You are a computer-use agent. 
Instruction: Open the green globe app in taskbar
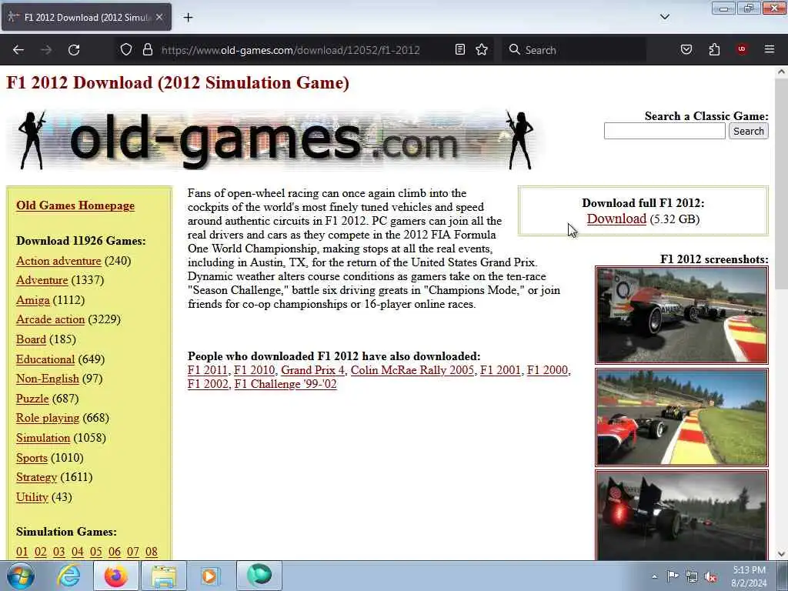click(259, 576)
